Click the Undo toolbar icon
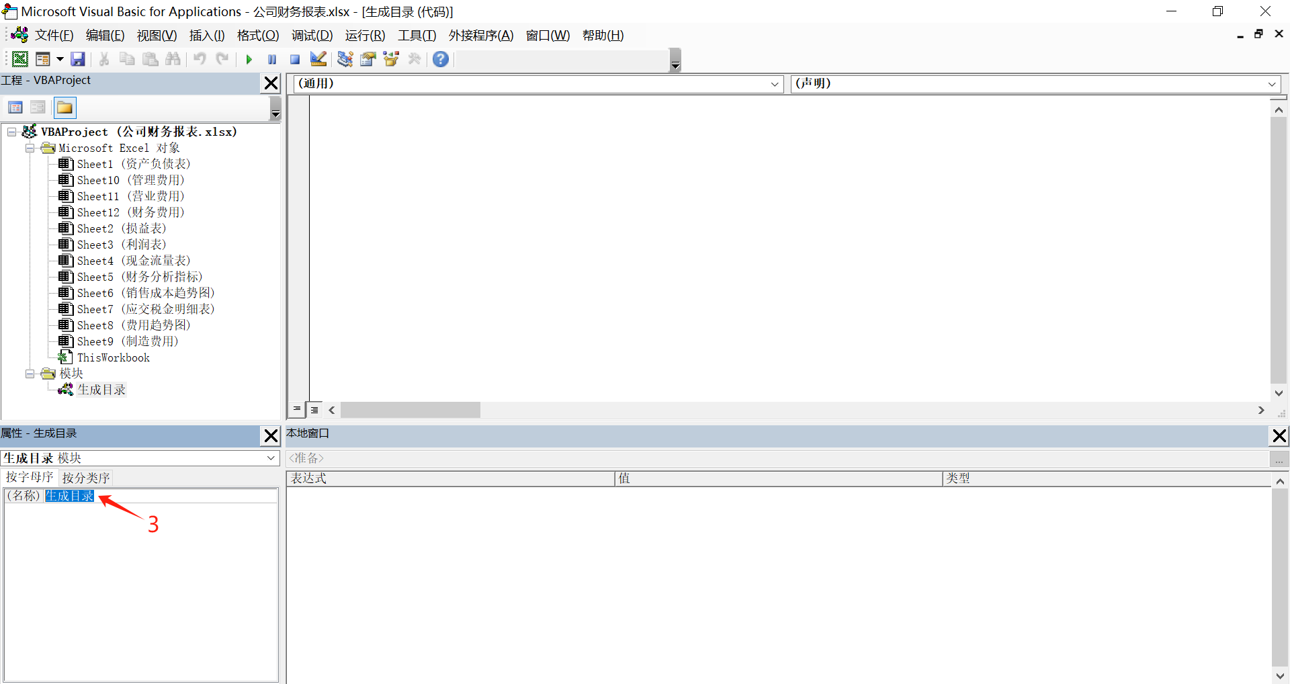 [x=200, y=59]
